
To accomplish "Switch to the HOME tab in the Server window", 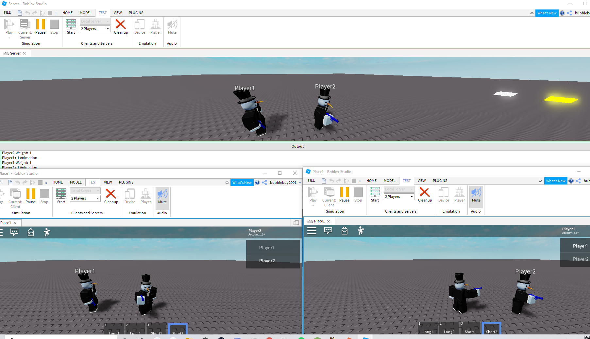I will pyautogui.click(x=68, y=13).
